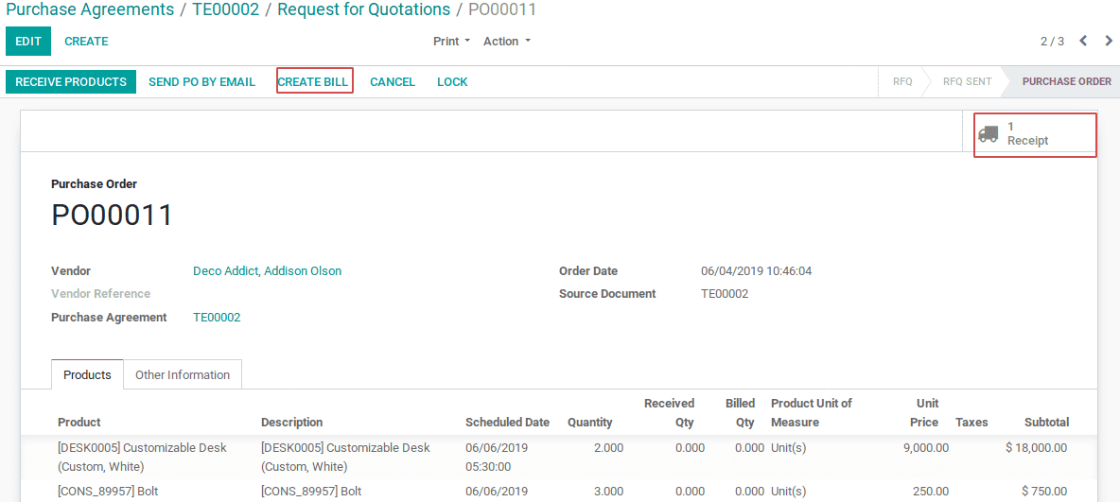Open the Print dropdown
Image resolution: width=1120 pixels, height=502 pixels.
click(x=451, y=42)
